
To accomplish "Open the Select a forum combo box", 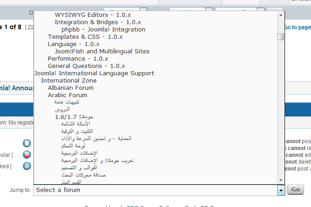I will (155, 190).
